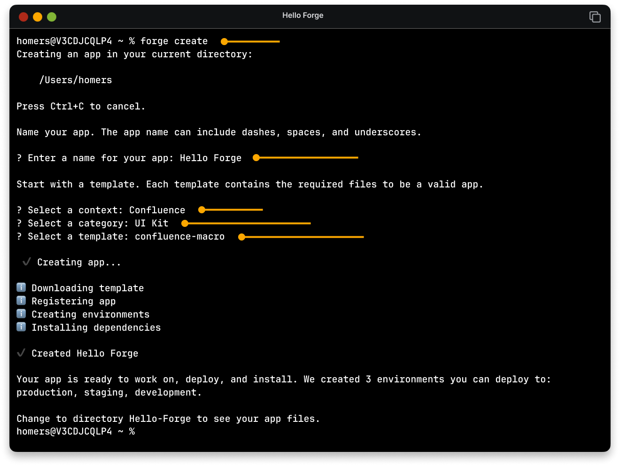
Task: Click the 'Press Ctrl+C to cancel.' line
Action: click(81, 107)
